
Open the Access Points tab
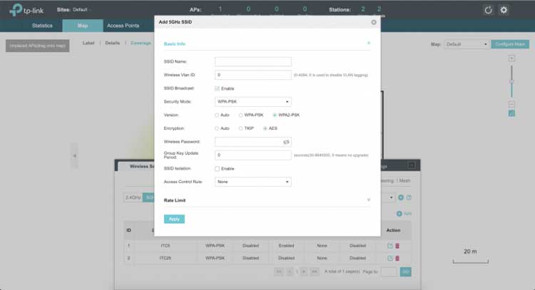(123, 26)
